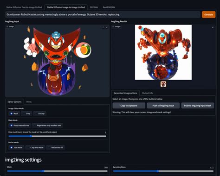The width and height of the screenshot is (220, 176).
Task: Clear the img2img input image with X
Action: tap(107, 27)
